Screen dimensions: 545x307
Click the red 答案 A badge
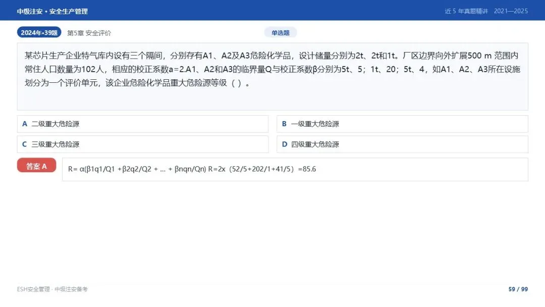point(36,166)
